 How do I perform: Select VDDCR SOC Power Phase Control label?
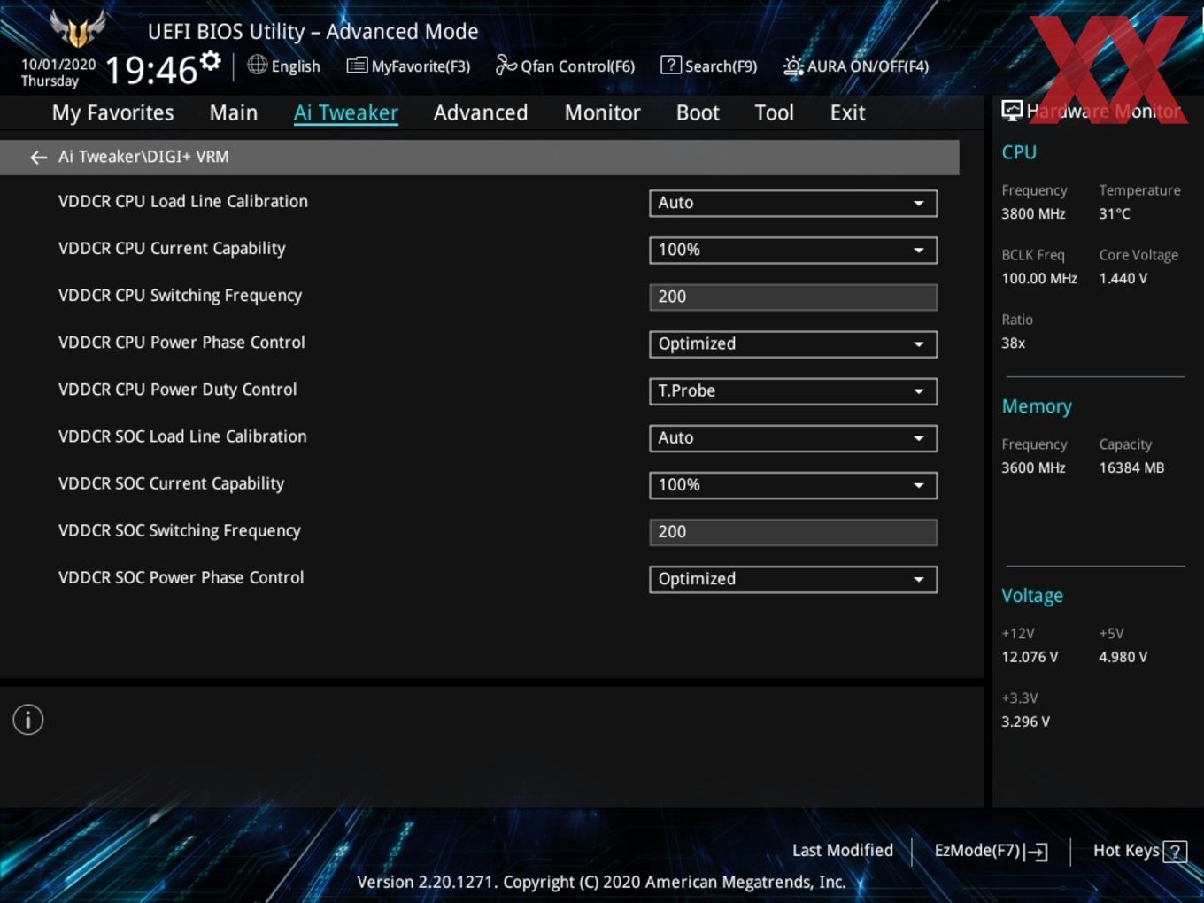click(181, 577)
